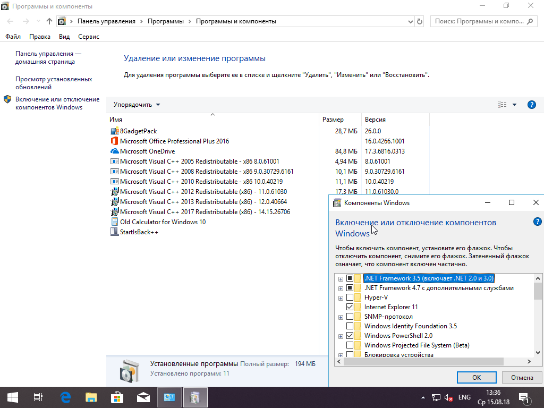
Task: Click the search magnifier icon
Action: (530, 21)
